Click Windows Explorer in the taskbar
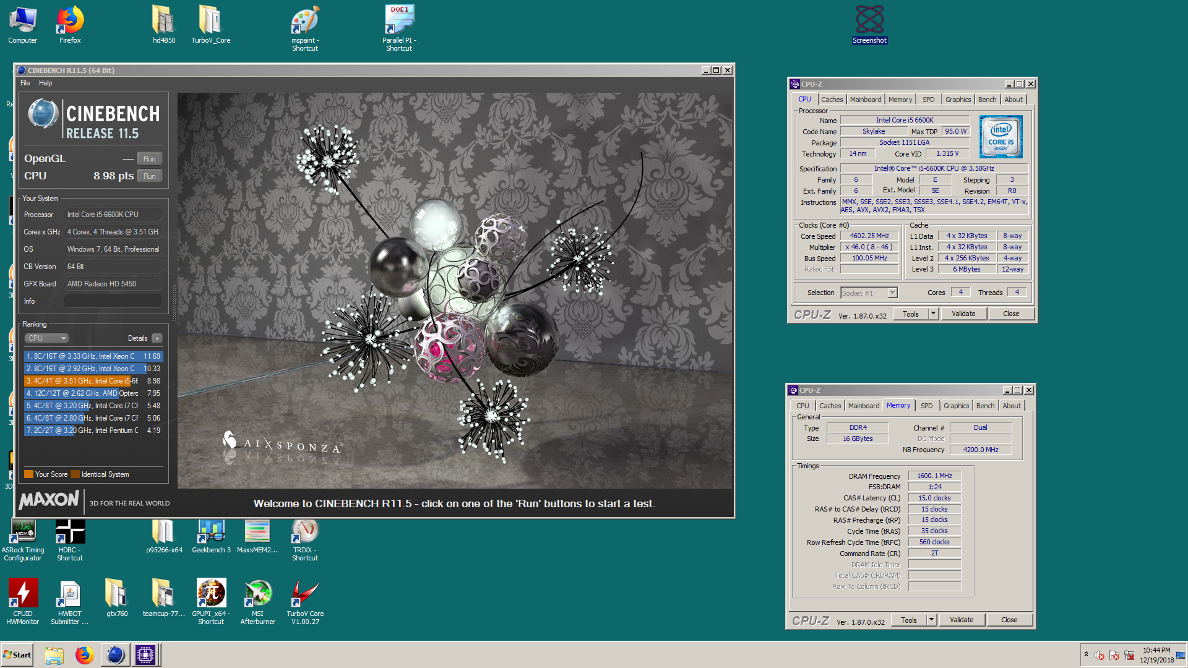The width and height of the screenshot is (1188, 668). pyautogui.click(x=54, y=655)
